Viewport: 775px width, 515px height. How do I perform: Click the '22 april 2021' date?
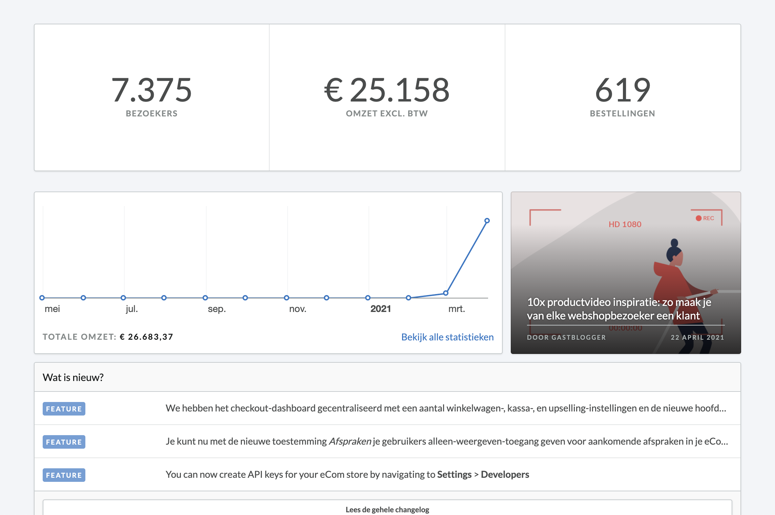coord(697,337)
